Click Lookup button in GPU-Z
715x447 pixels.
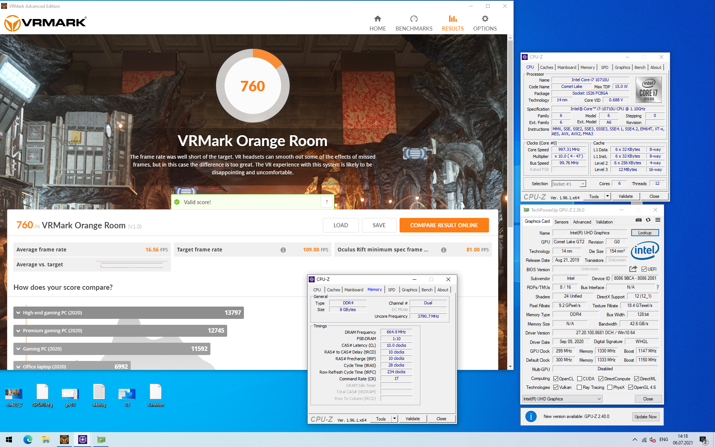(x=645, y=233)
